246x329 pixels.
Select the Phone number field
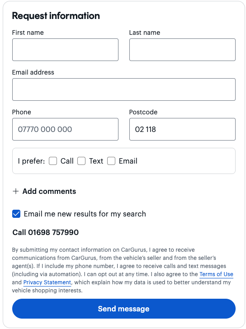pos(65,129)
